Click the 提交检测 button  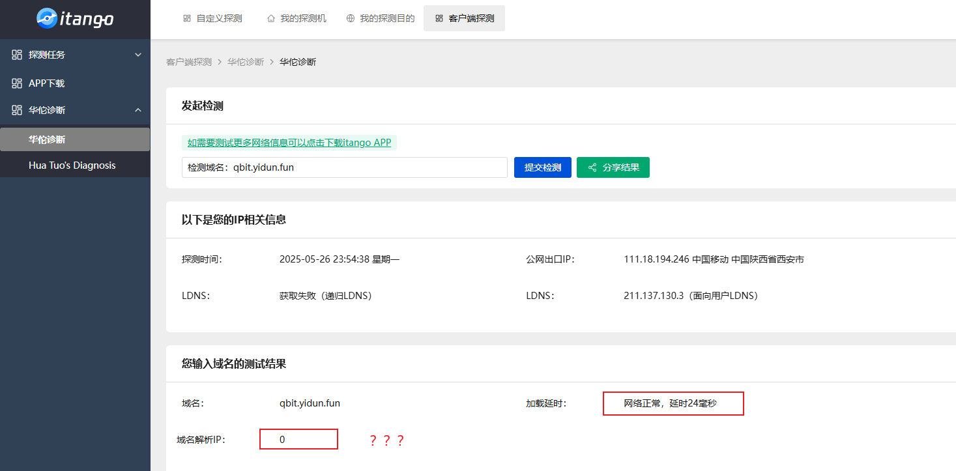[543, 167]
